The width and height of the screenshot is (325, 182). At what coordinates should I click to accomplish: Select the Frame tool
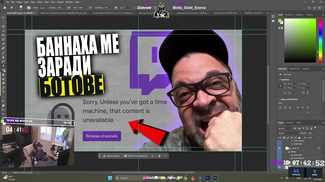coord(3,39)
